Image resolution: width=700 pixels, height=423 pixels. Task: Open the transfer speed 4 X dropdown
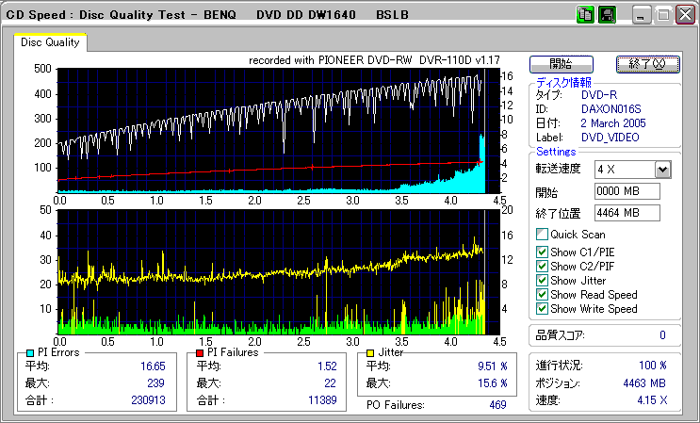[x=661, y=169]
